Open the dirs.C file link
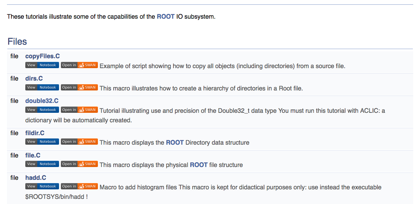Screen dimensions: 418x204 pyautogui.click(x=34, y=78)
